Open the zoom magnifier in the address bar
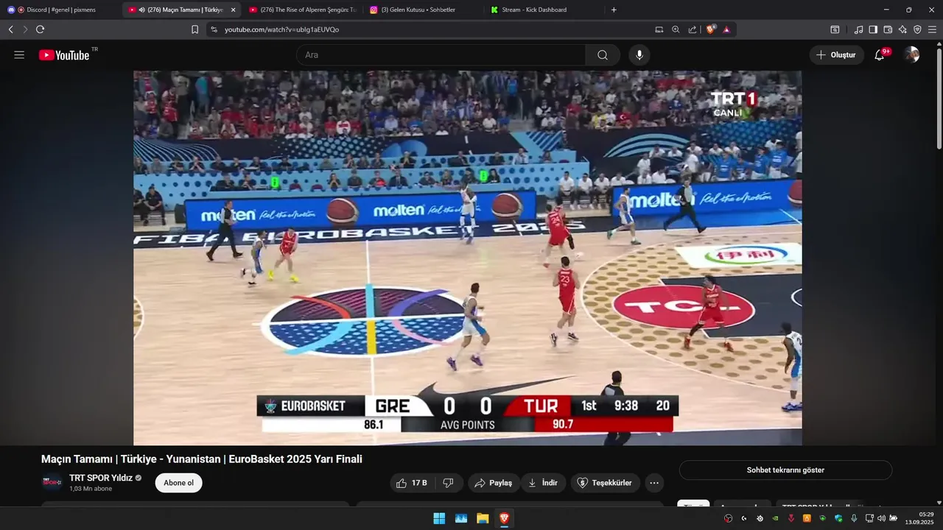943x530 pixels. [x=676, y=29]
